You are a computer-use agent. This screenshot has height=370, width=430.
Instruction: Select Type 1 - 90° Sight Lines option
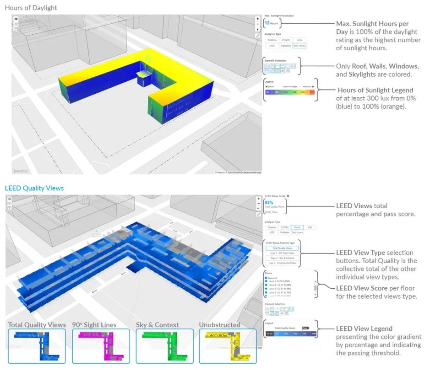point(282,253)
